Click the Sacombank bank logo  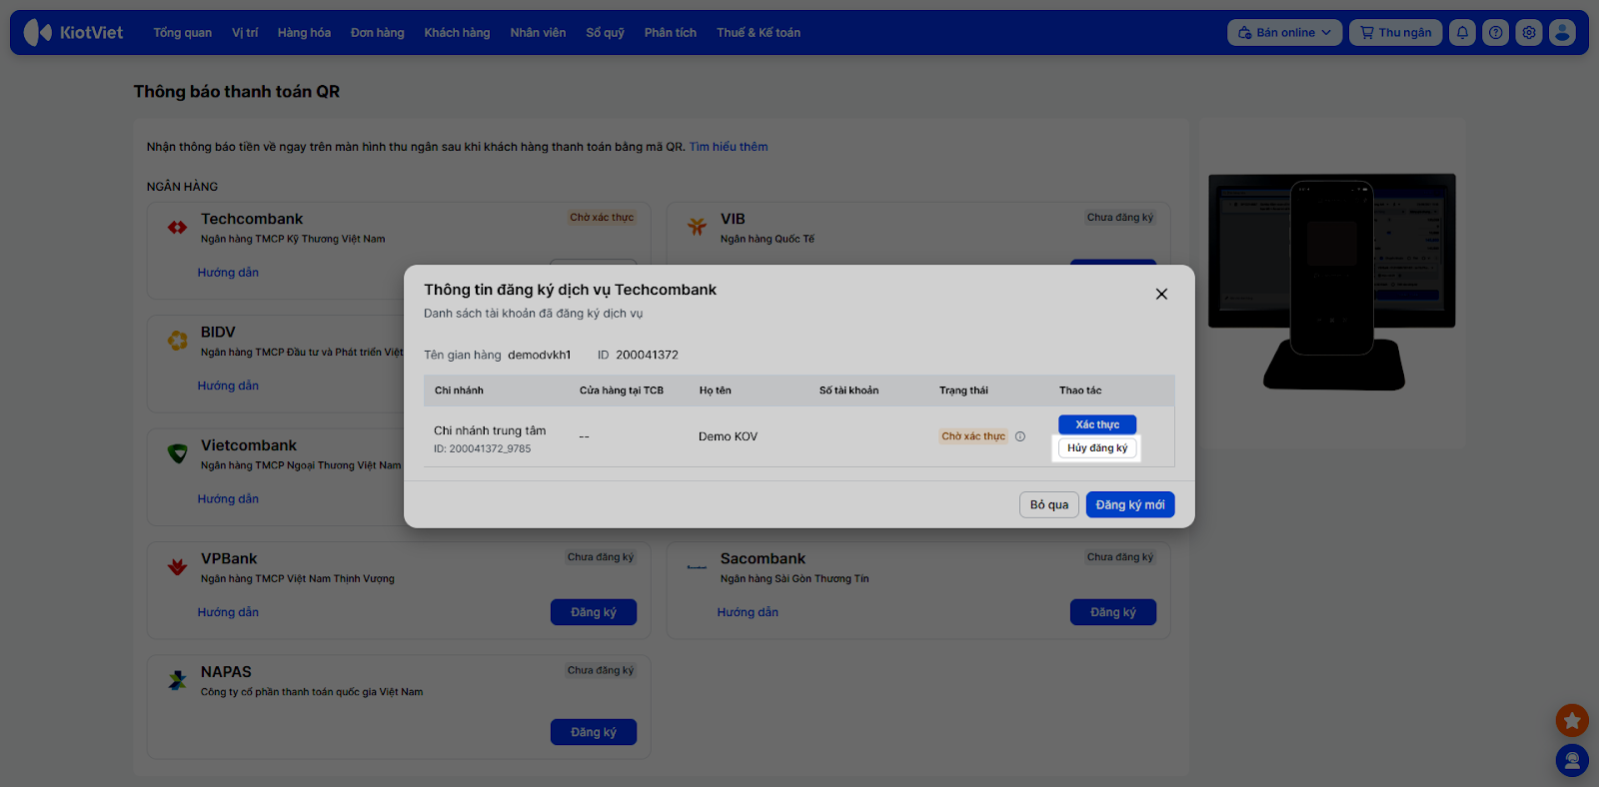697,567
